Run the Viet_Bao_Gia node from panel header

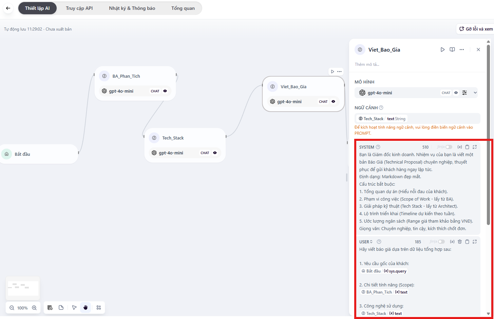[442, 50]
